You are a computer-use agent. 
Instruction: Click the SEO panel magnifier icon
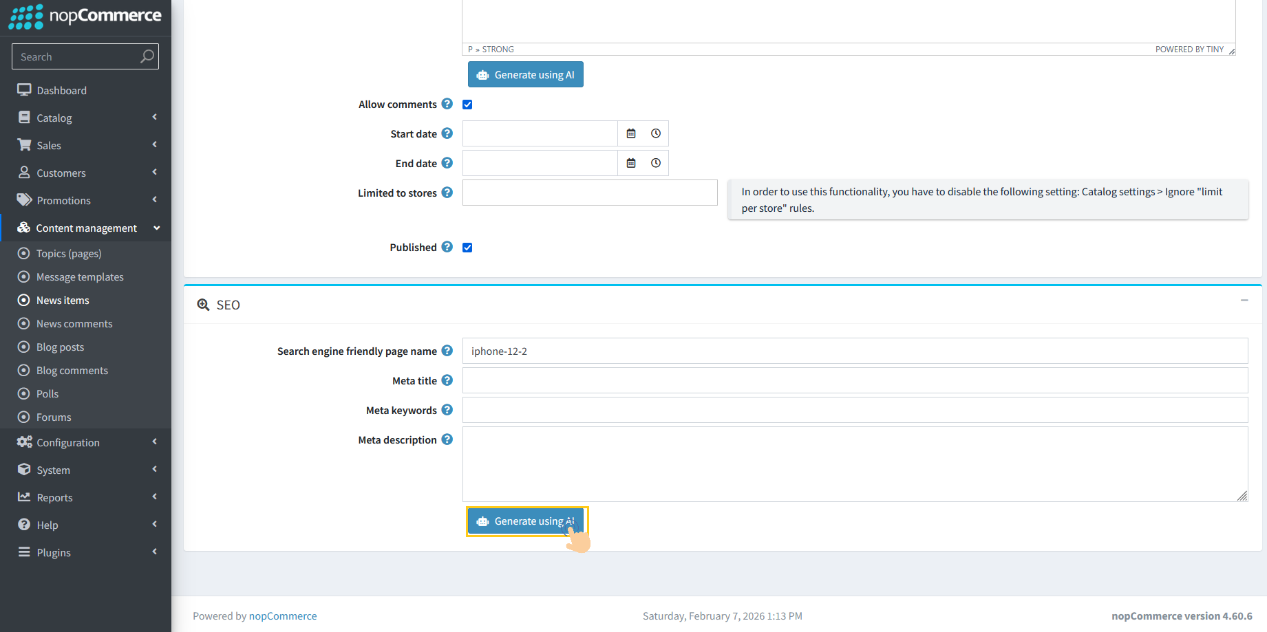click(203, 304)
